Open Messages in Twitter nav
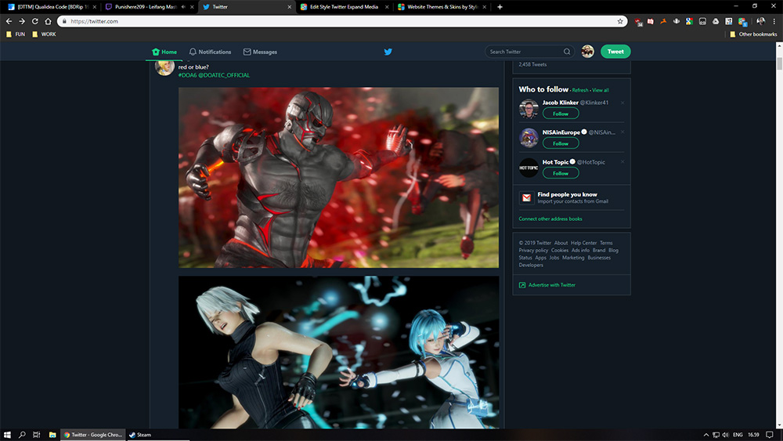Image resolution: width=783 pixels, height=441 pixels. [260, 52]
